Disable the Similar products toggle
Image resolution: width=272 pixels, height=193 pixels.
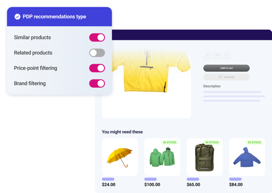97,37
